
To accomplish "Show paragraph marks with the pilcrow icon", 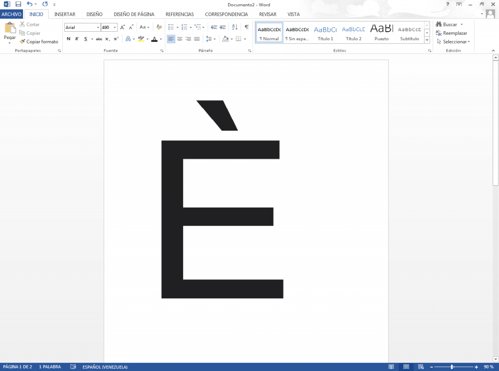I will coord(246,28).
